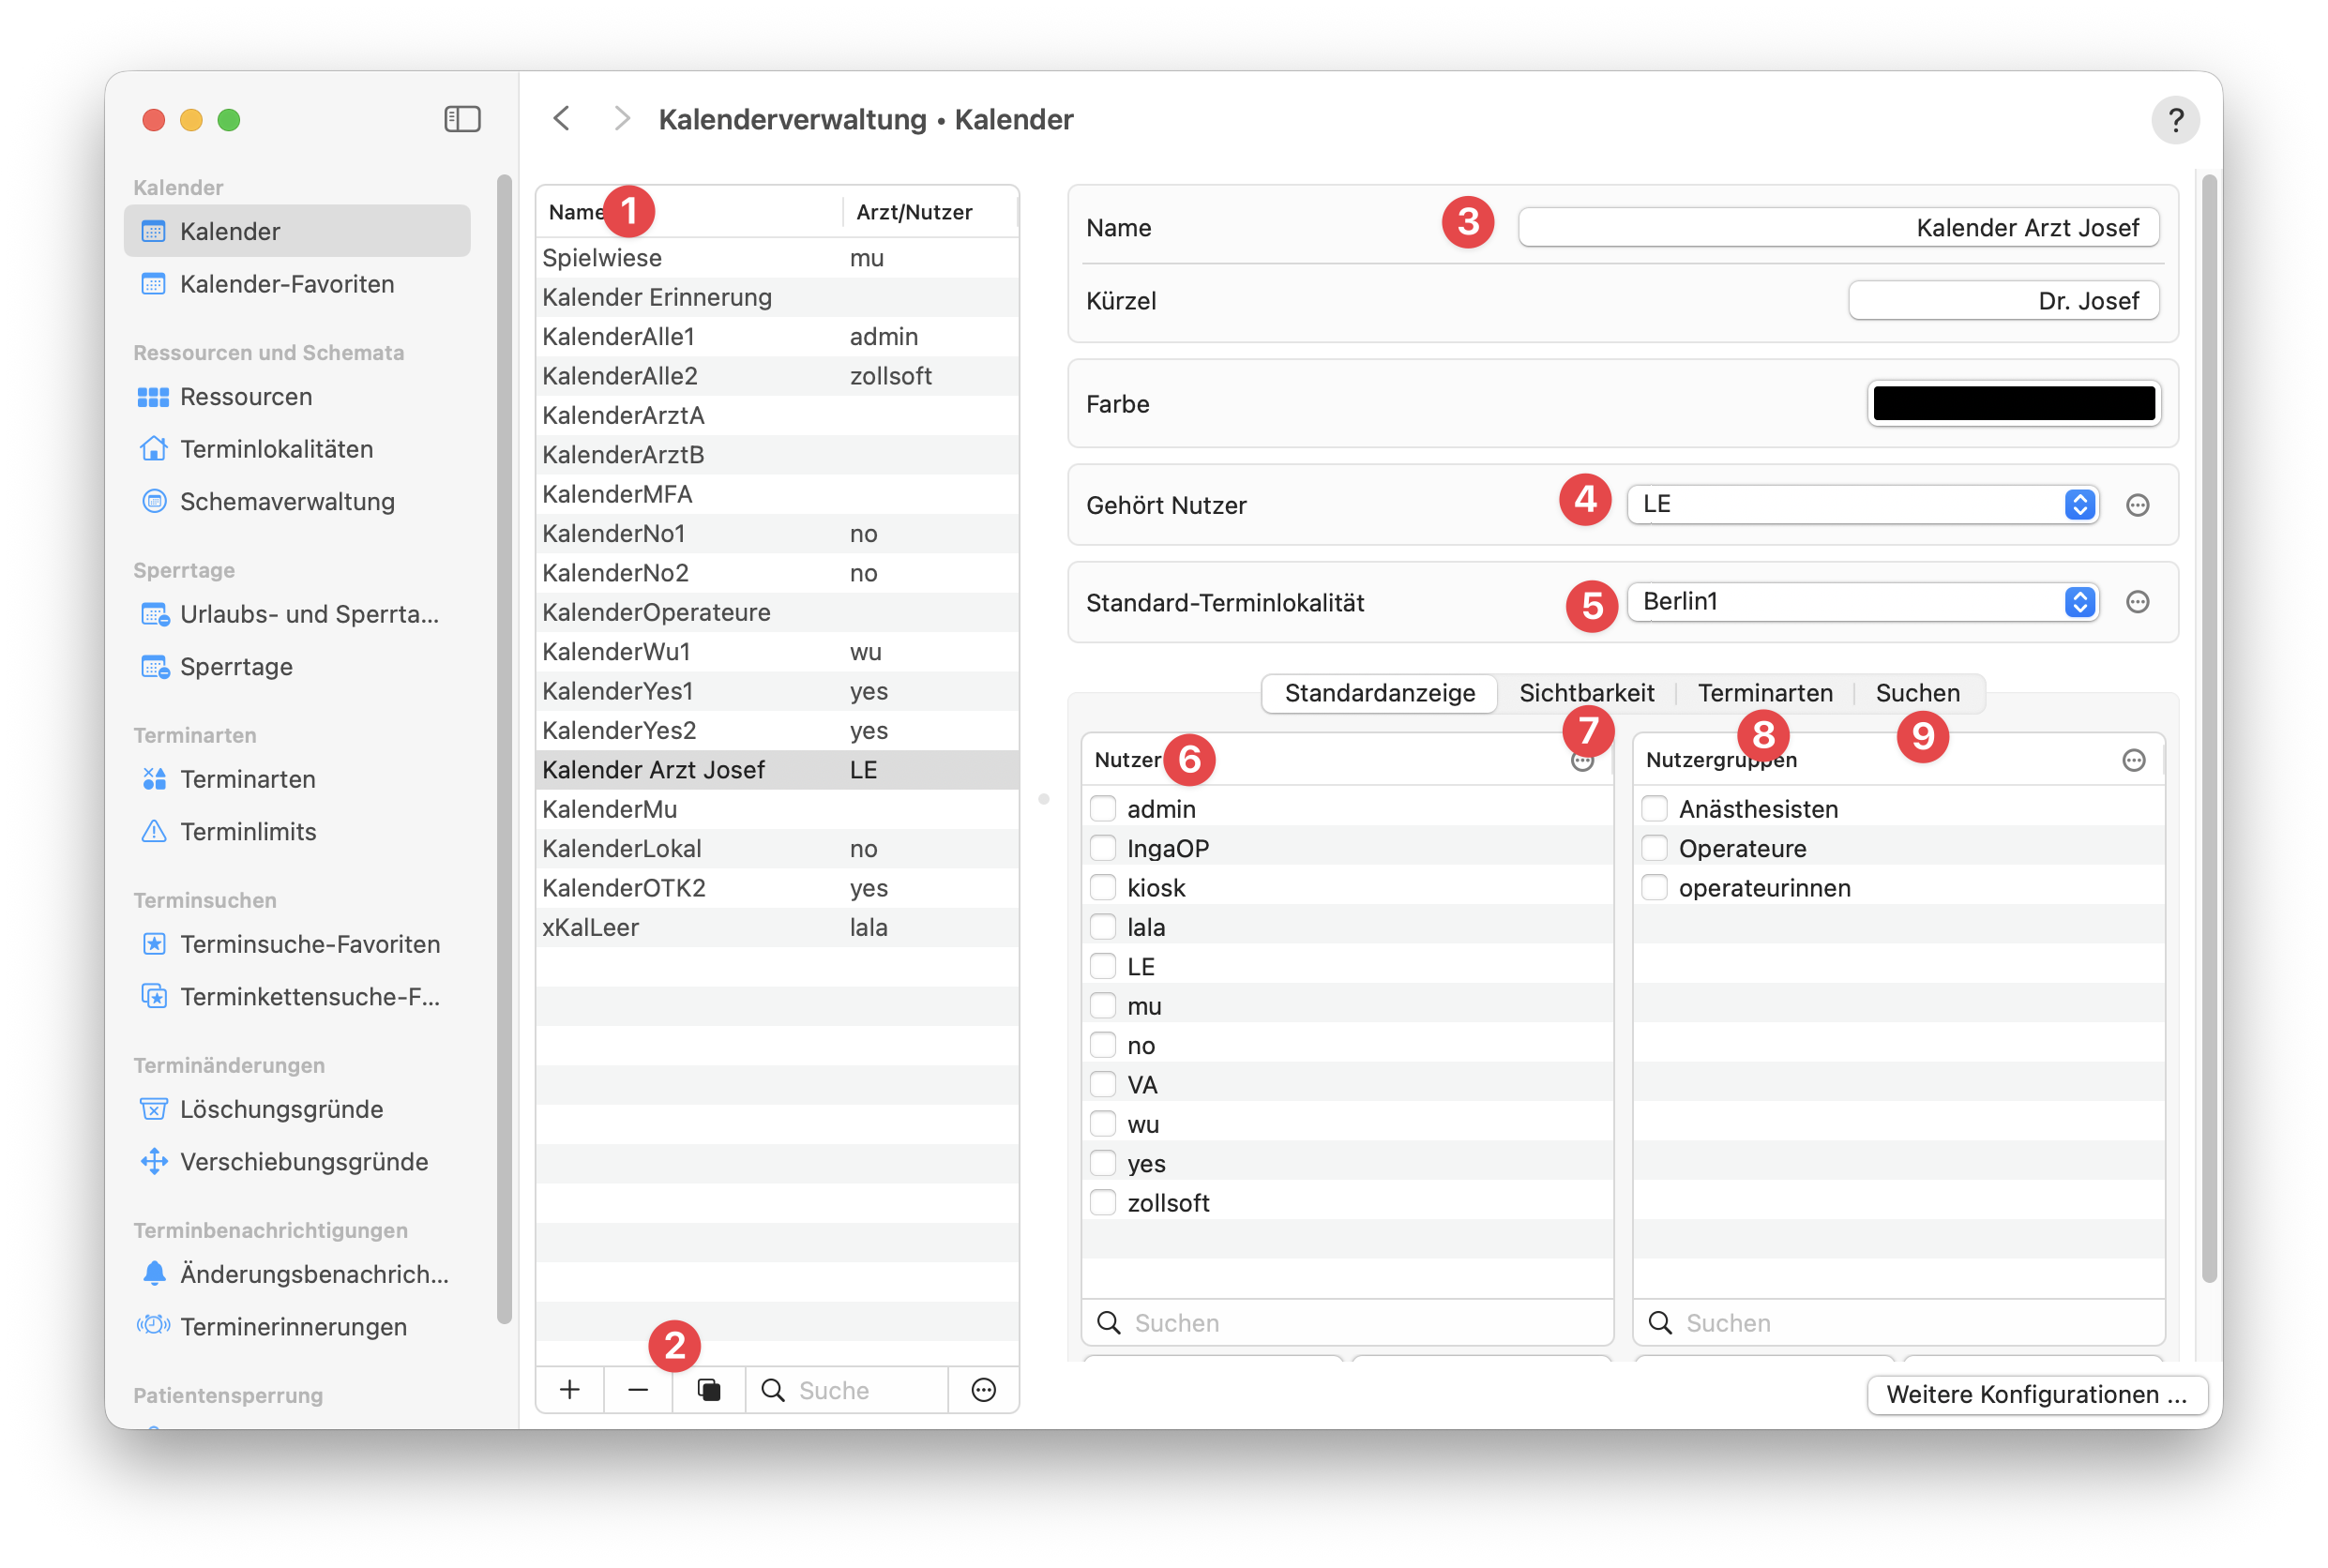Tick the zollsoft user checkbox
The height and width of the screenshot is (1568, 2328).
pos(1102,1202)
